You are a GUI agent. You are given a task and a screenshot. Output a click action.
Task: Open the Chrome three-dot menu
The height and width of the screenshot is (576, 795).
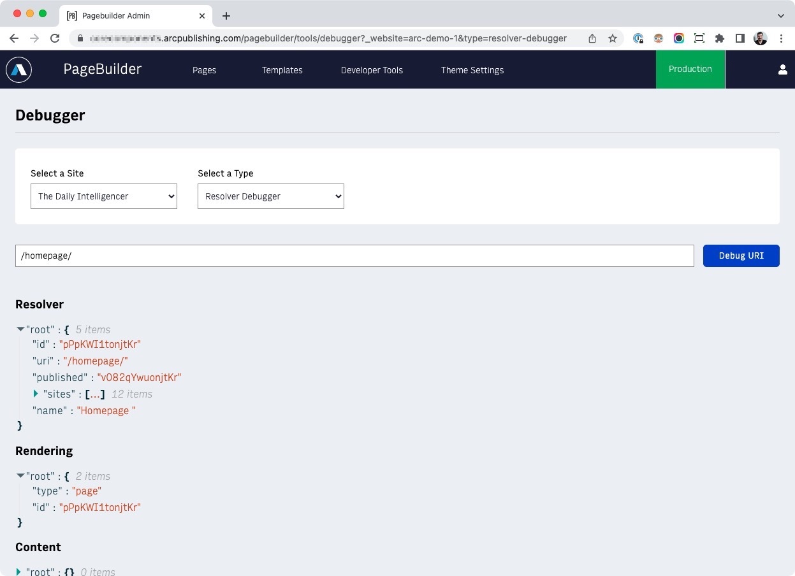(x=781, y=38)
